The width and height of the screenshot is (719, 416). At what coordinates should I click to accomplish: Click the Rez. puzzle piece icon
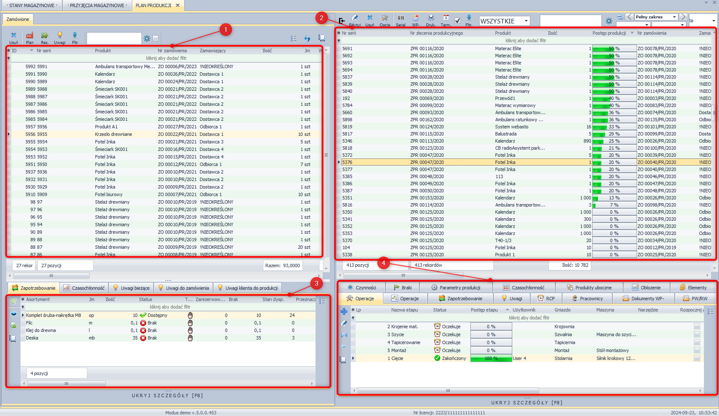point(44,36)
